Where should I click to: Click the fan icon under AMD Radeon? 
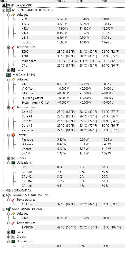tap(13, 232)
